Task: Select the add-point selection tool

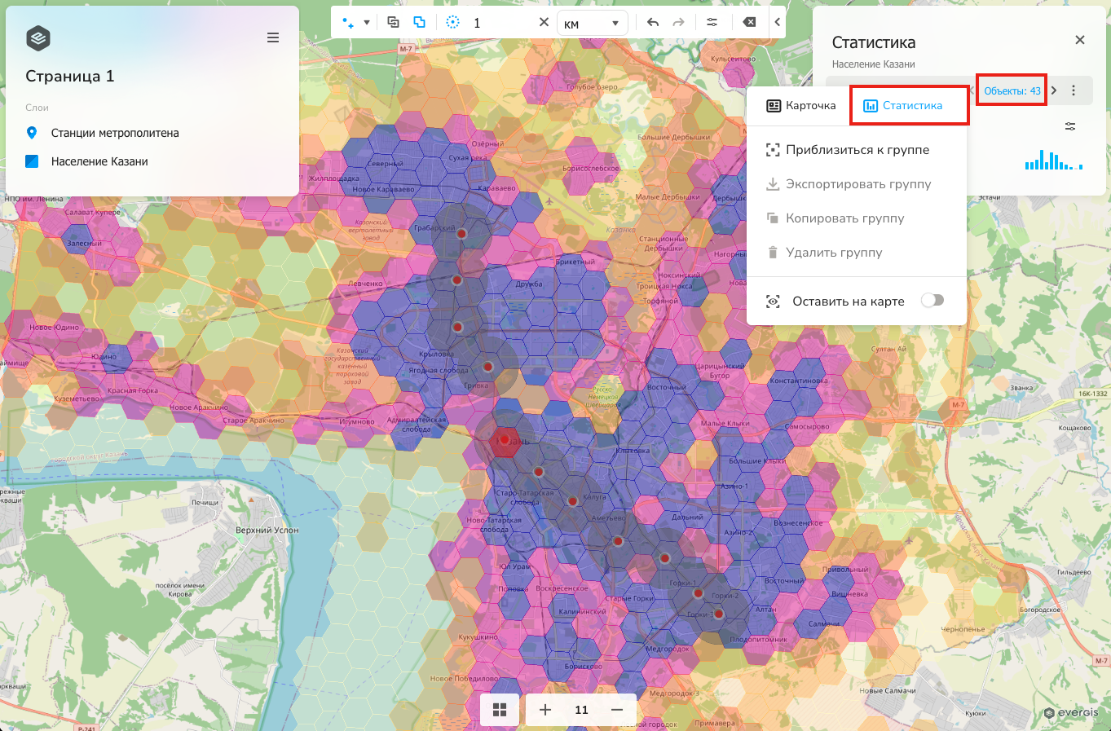Action: pos(348,23)
